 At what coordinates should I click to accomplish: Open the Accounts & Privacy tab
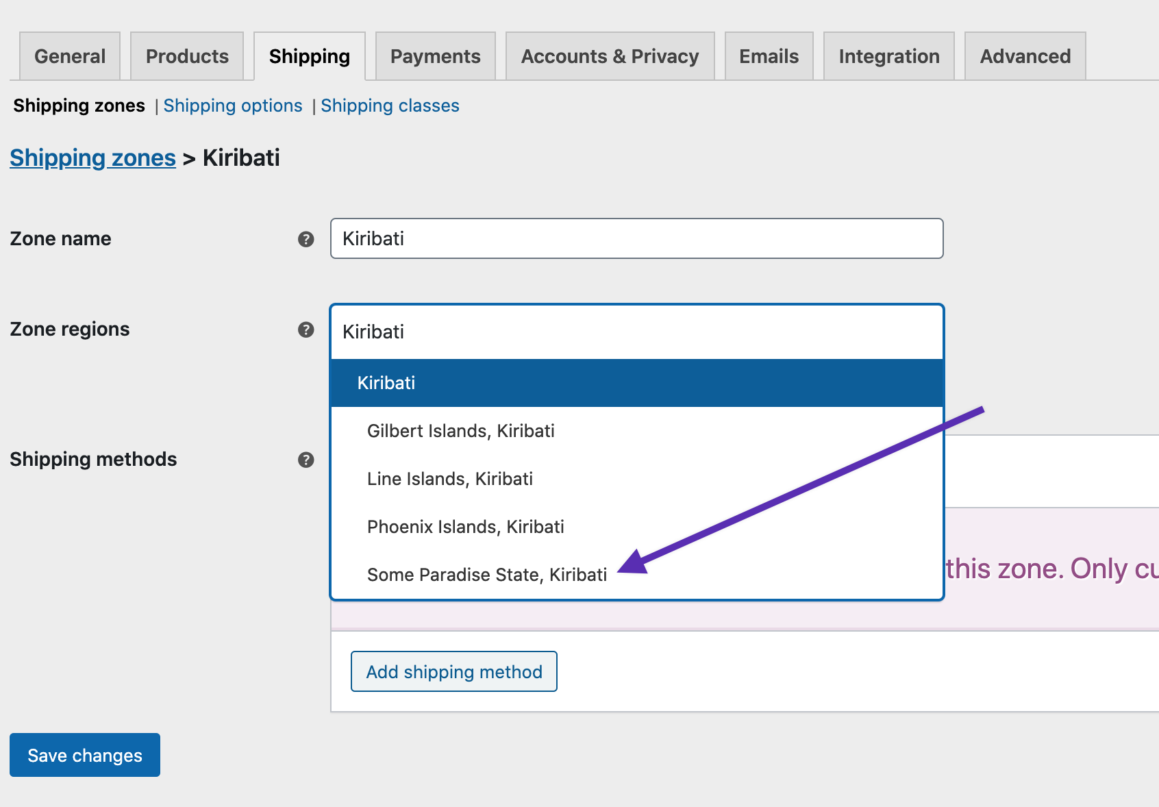click(x=609, y=56)
